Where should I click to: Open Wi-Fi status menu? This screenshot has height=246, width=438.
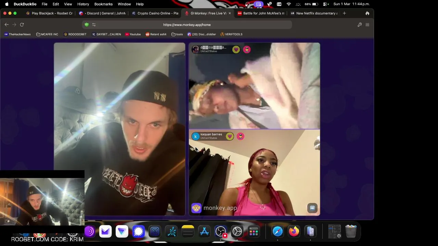288,4
